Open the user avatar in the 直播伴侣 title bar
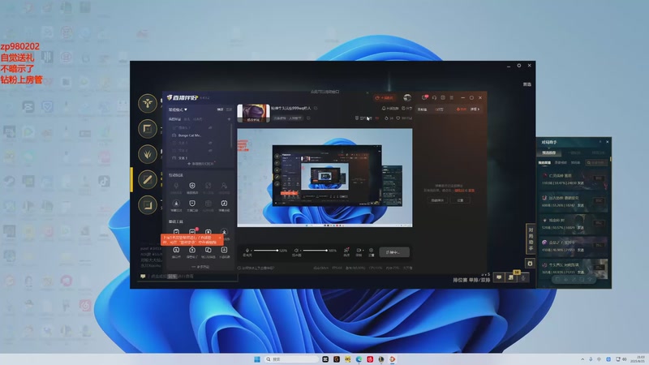Viewport: 649px width, 365px height. tap(407, 97)
